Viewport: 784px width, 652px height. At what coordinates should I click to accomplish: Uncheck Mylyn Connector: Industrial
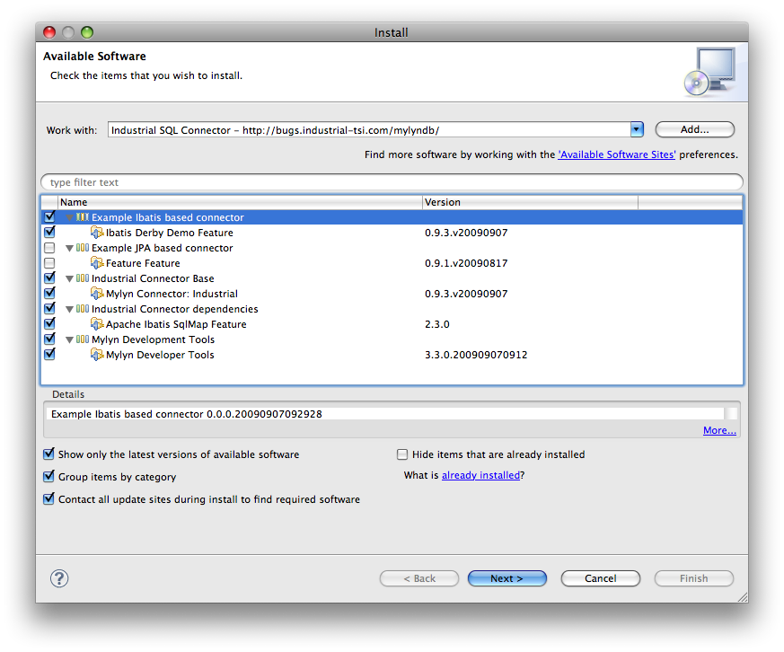click(x=49, y=294)
